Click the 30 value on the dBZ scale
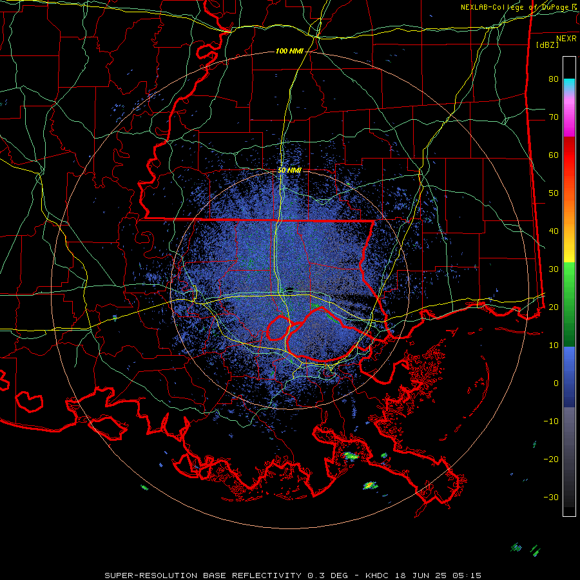580x580 pixels. [554, 269]
